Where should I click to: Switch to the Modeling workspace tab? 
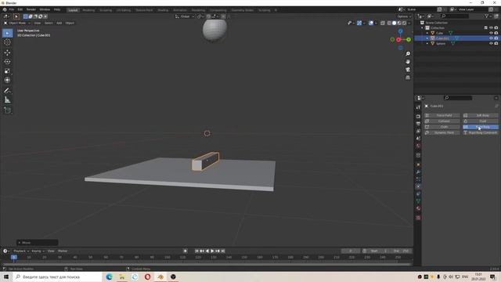88,10
